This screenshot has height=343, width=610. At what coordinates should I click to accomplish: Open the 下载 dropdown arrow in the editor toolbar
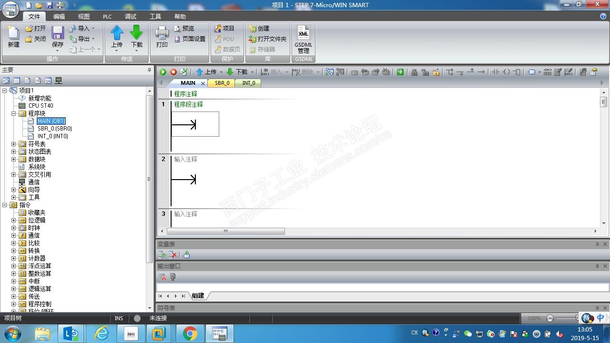pos(252,72)
